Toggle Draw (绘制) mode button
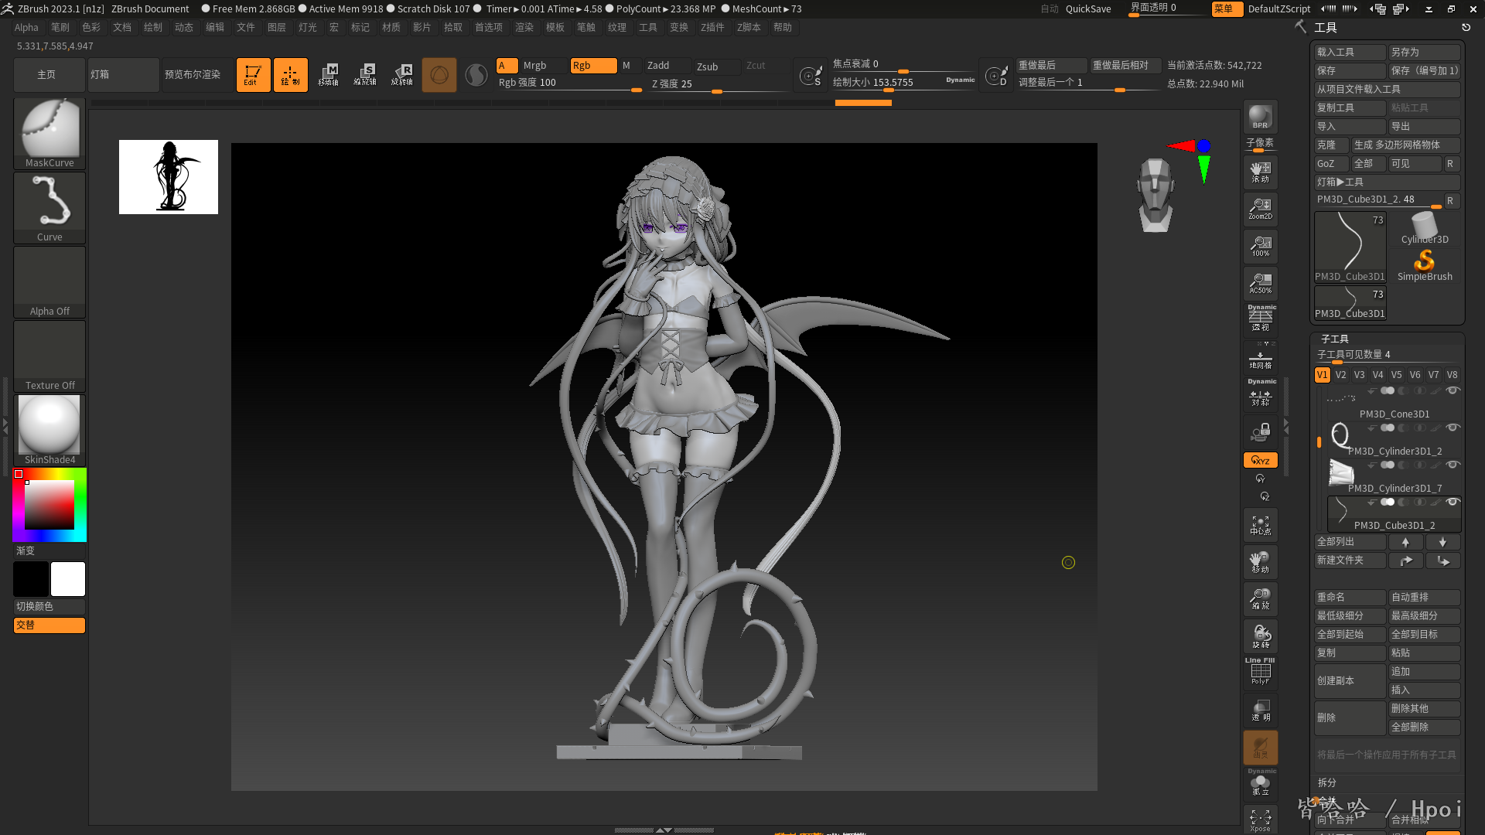Screen dimensions: 1485x835 click(291, 75)
